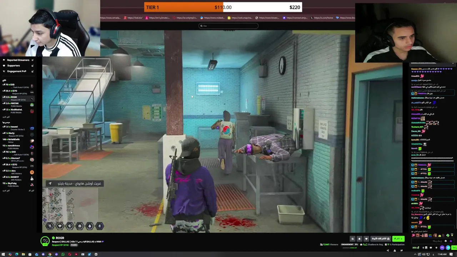Click the TIER 1 goal progress bar
457x257 pixels.
click(223, 7)
